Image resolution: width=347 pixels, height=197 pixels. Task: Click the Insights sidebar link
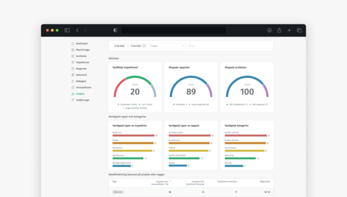(80, 94)
